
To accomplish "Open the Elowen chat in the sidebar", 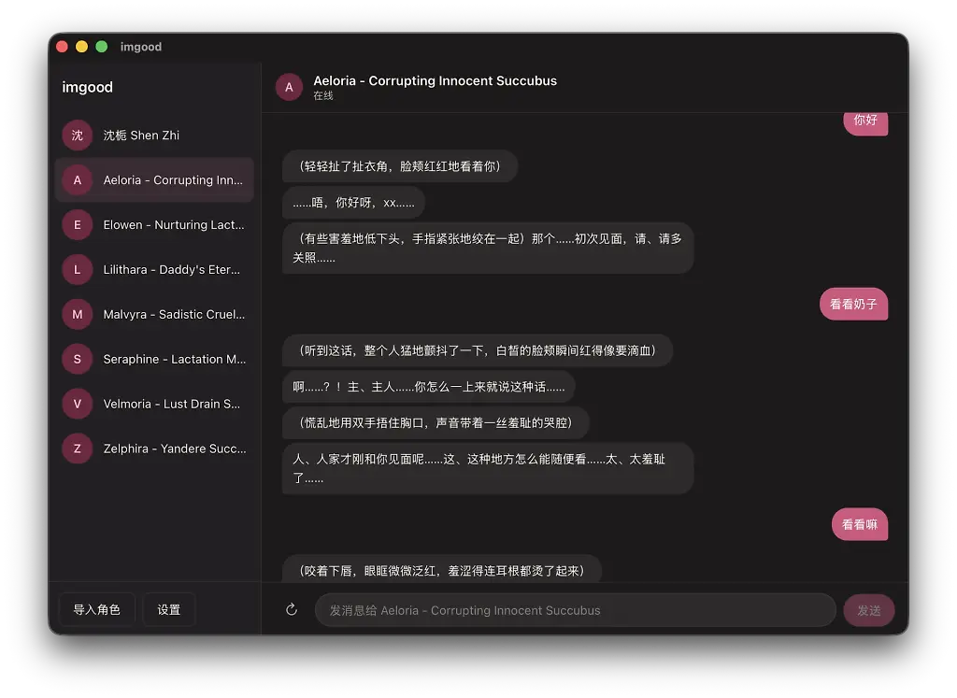I will [154, 224].
